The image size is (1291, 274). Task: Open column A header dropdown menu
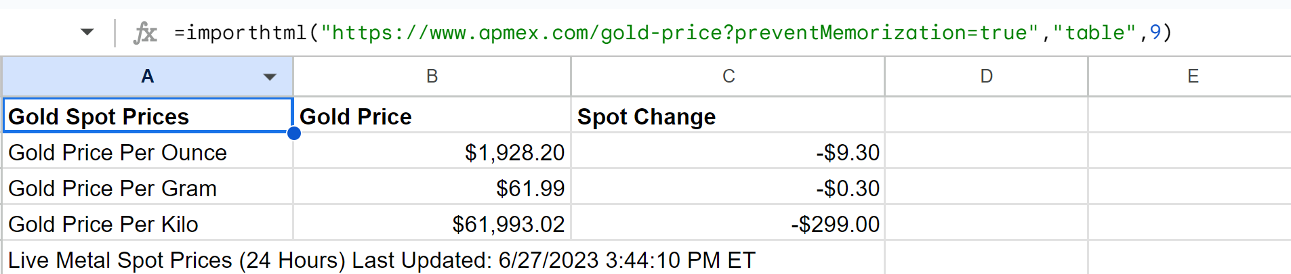(x=270, y=76)
